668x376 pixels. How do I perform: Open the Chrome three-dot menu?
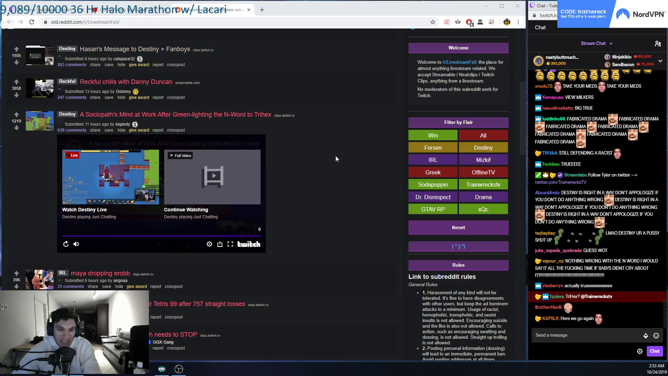pos(518,22)
